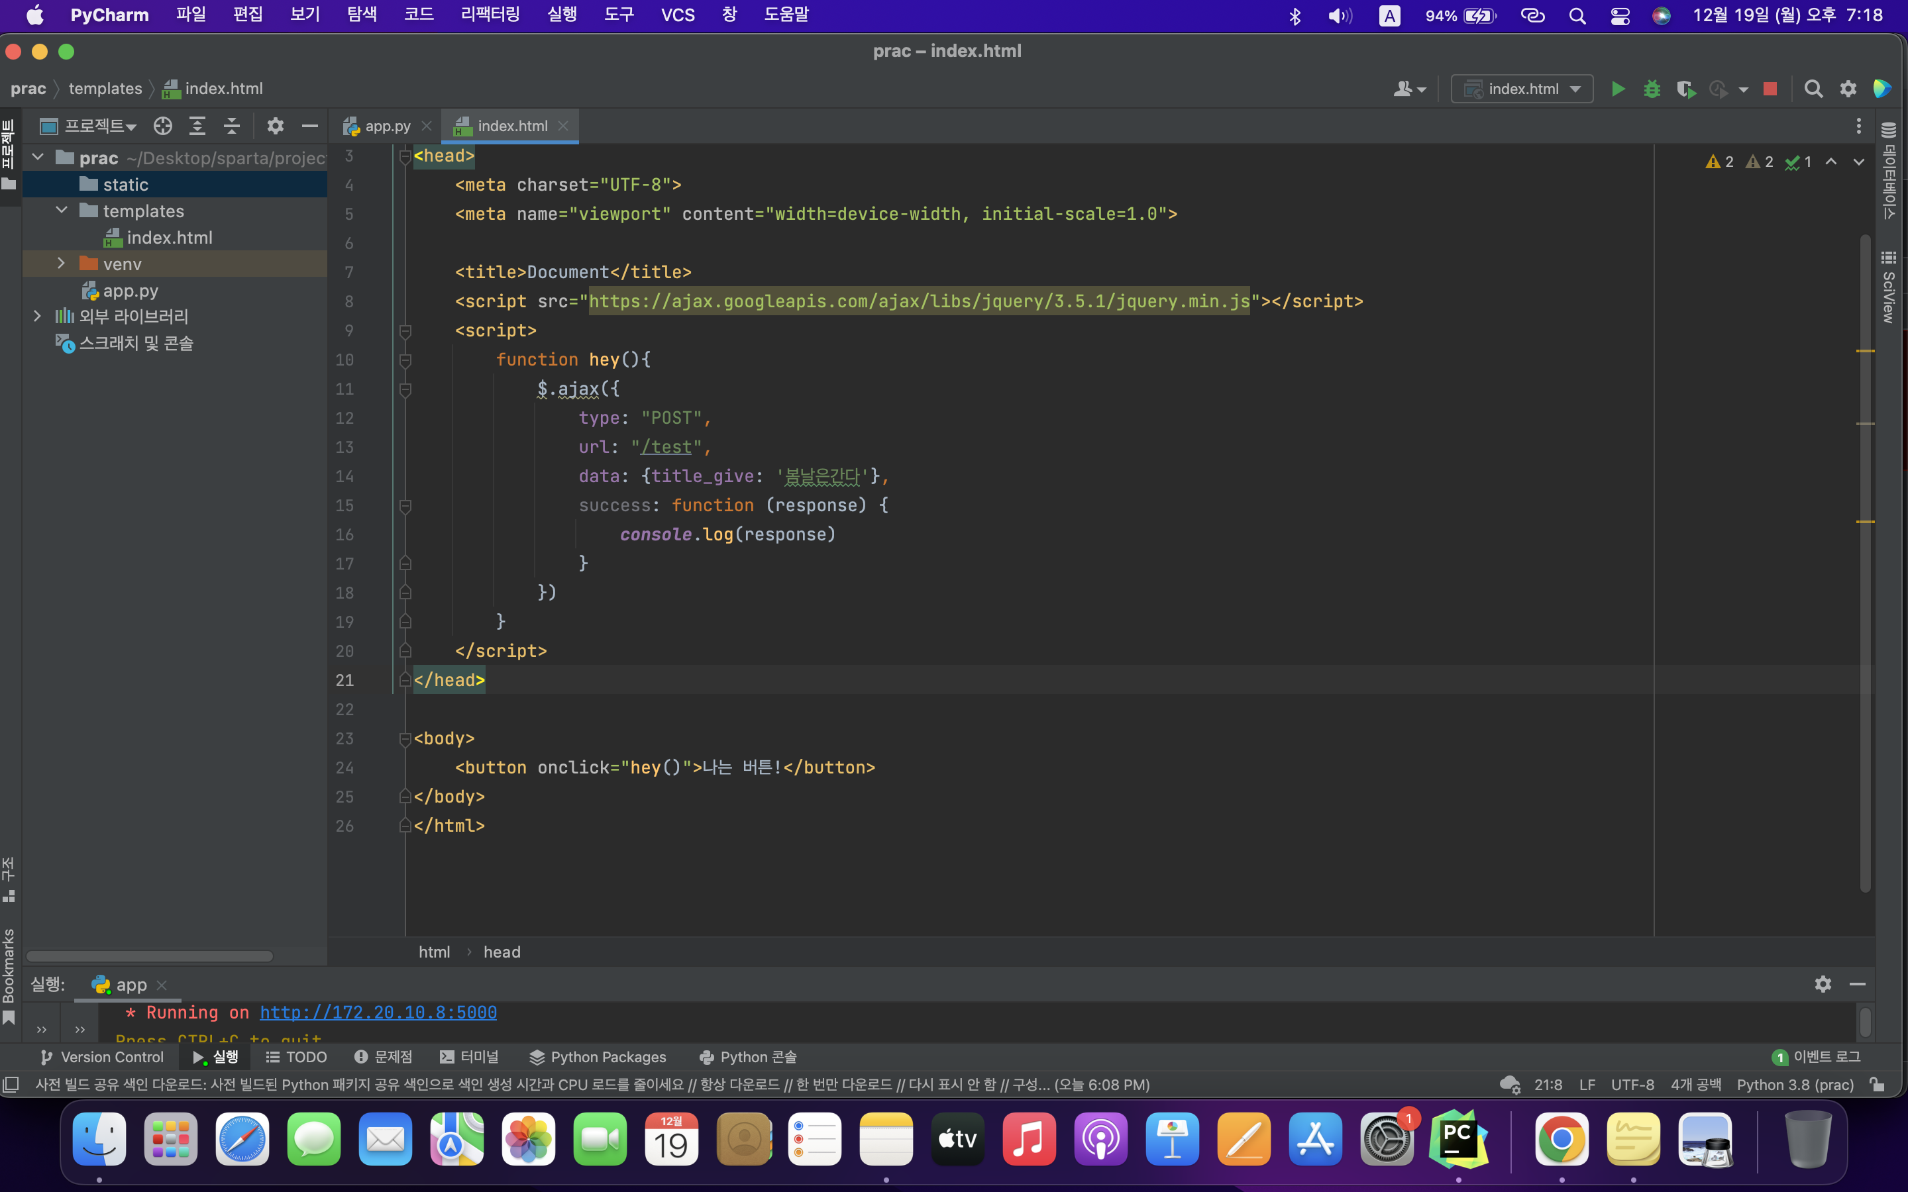Toggle read-only lock icon in status bar
The height and width of the screenshot is (1192, 1908).
(1878, 1085)
